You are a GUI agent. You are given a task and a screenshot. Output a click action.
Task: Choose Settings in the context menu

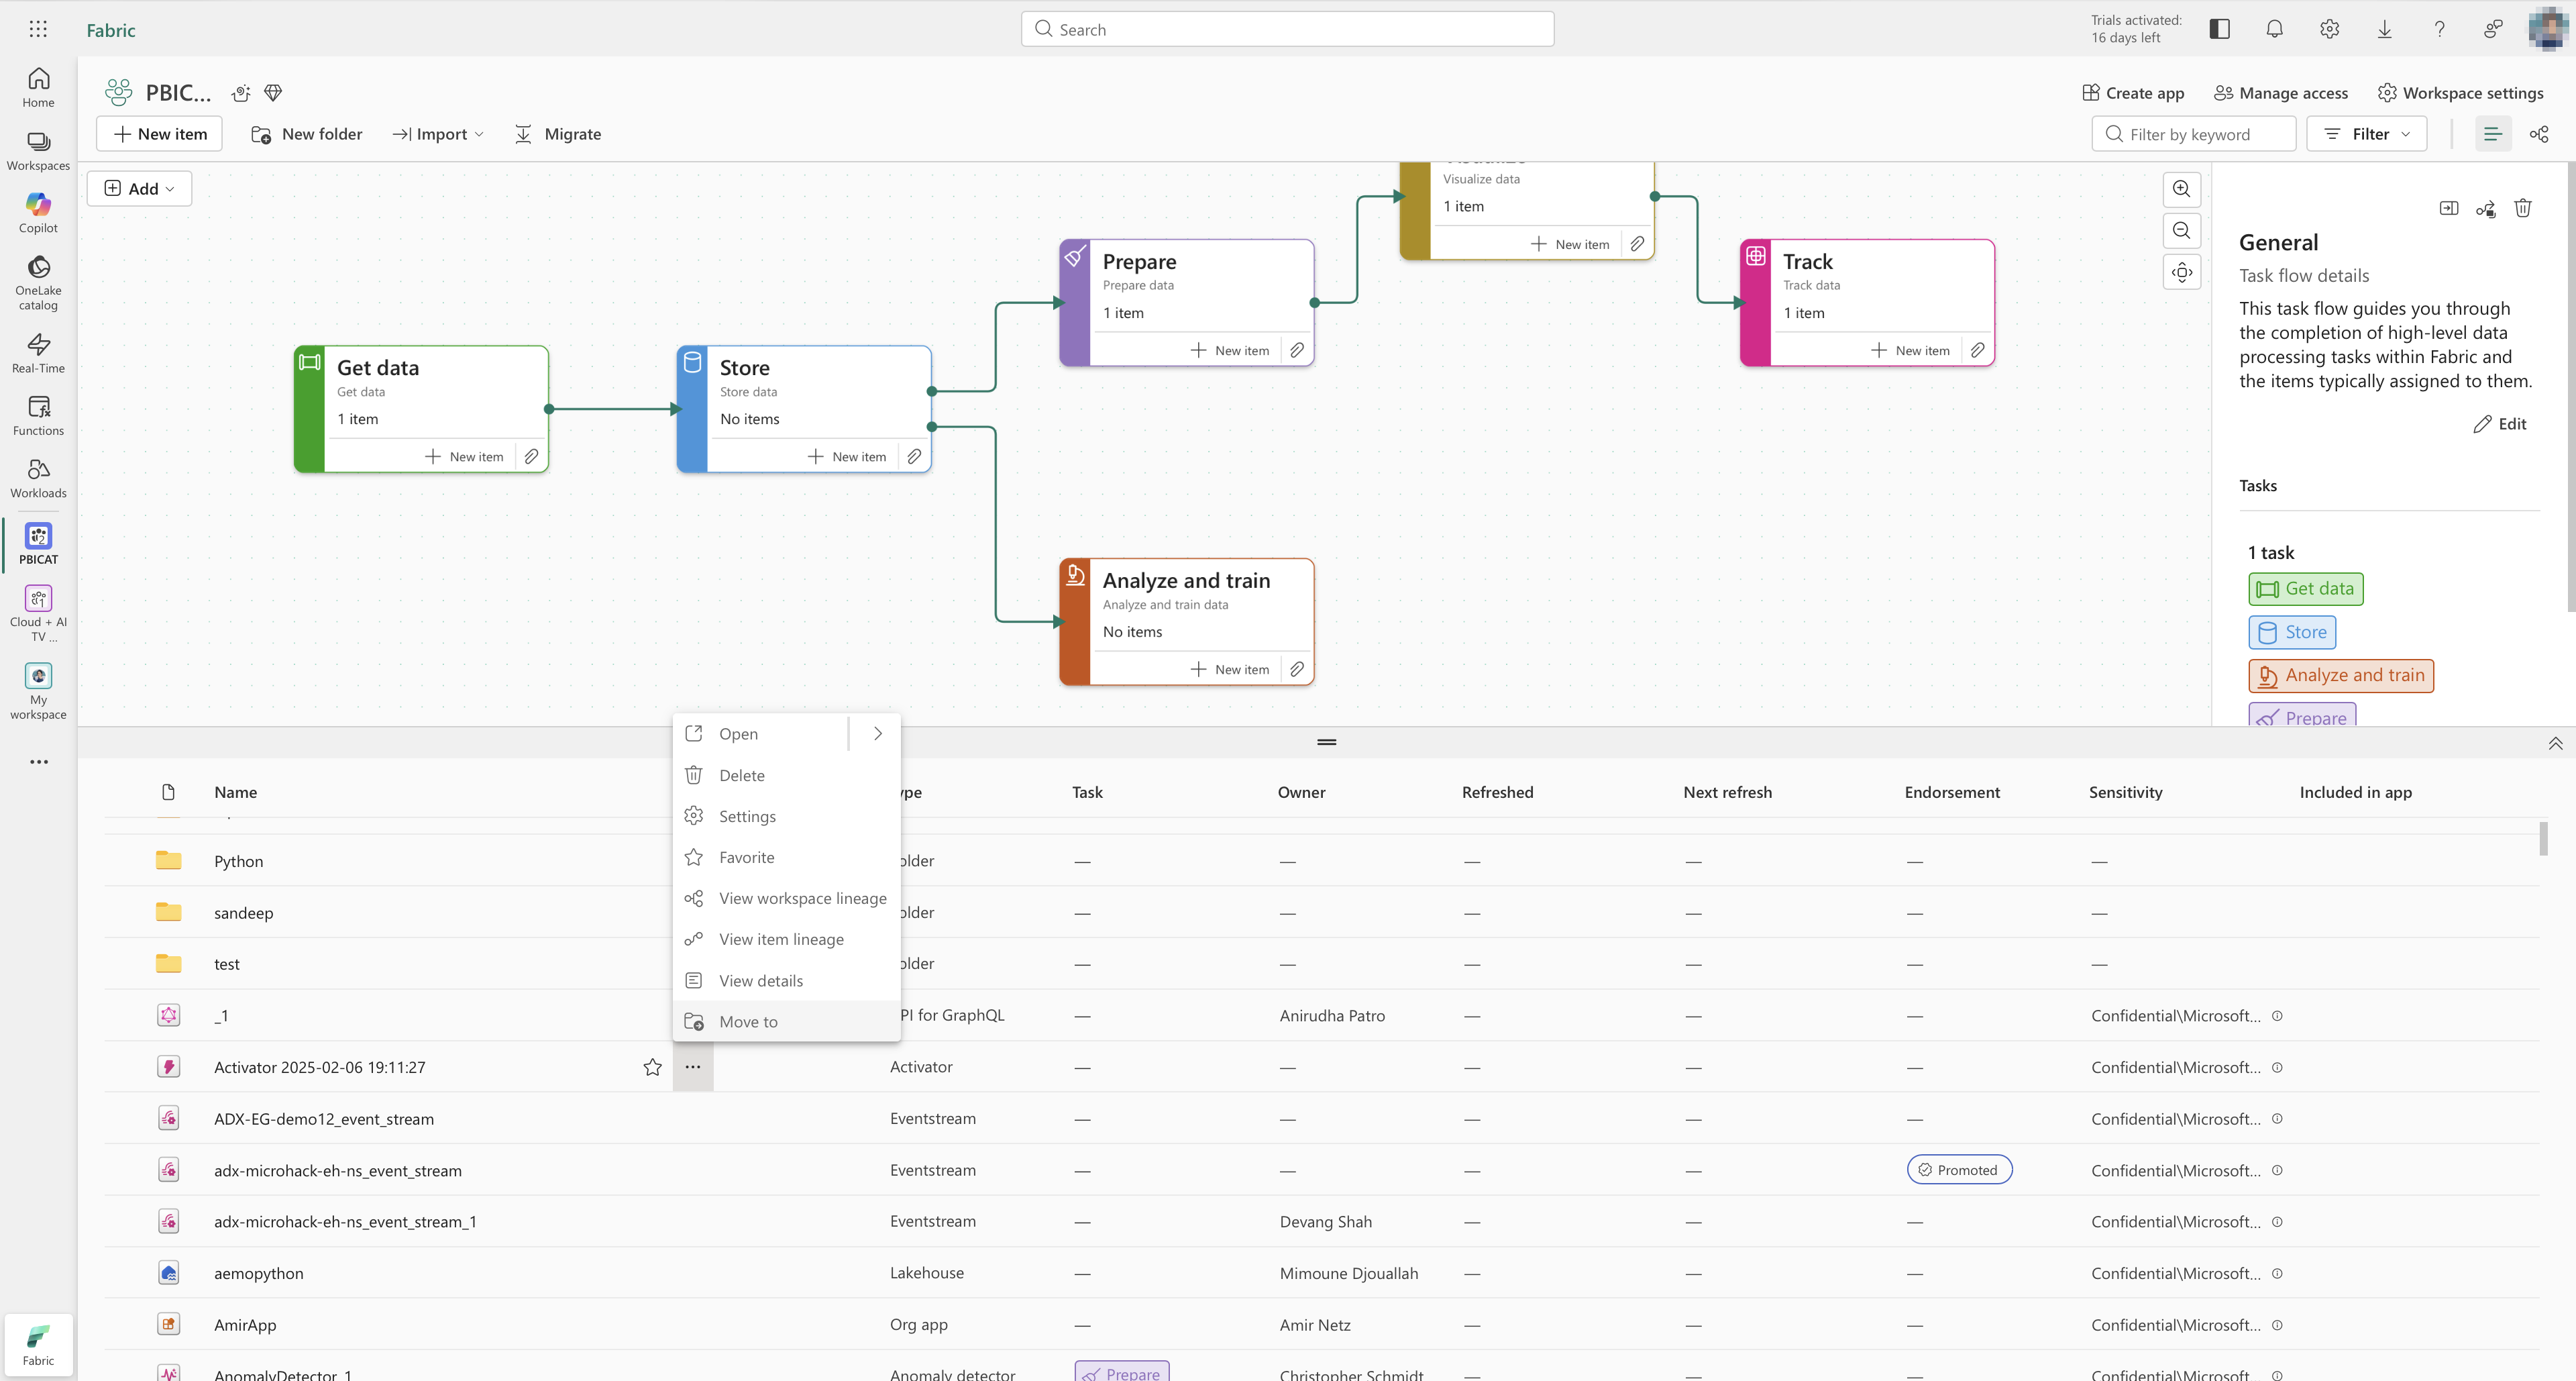[x=786, y=816]
